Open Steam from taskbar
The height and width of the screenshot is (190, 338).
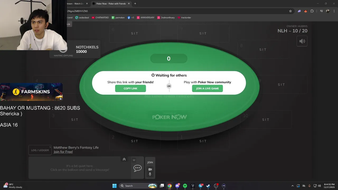pyautogui.click(x=208, y=186)
